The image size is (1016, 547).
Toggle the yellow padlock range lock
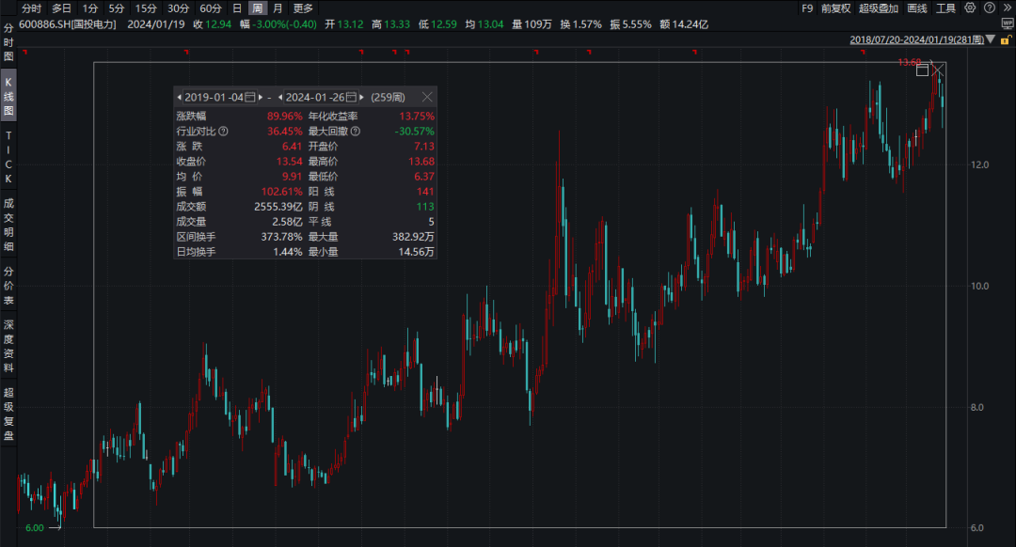pos(1007,40)
